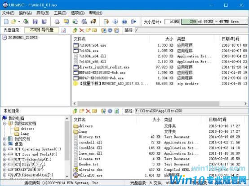Click the Add files document-arrow icon

106,22
